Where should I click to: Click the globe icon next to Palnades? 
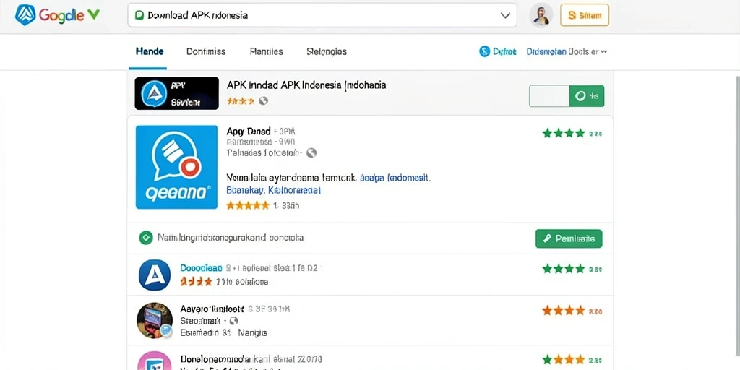311,153
